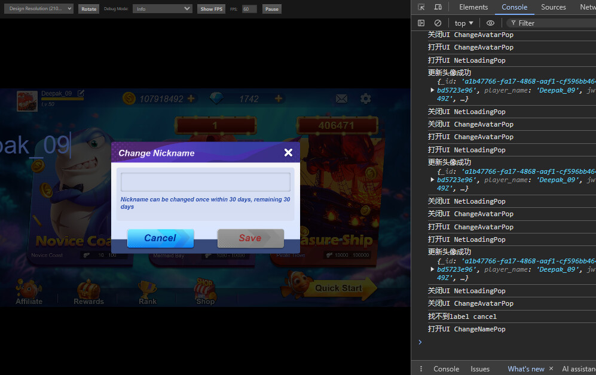Click the Cancel button in dialog
Viewport: 596px width, 375px height.
point(160,238)
